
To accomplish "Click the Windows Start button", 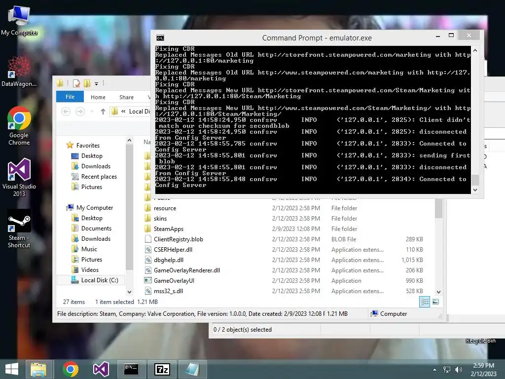I will (x=12, y=369).
